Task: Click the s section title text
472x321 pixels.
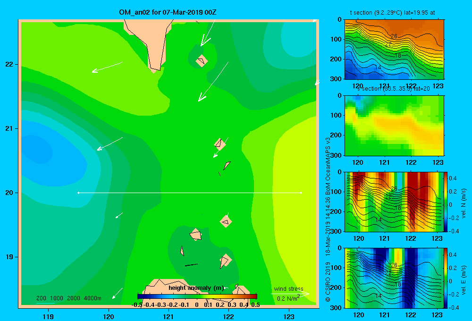Action: (x=394, y=89)
